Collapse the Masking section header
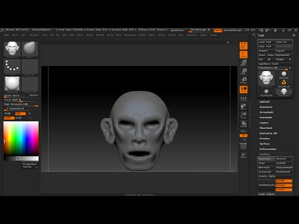This screenshot has width=299, height=224. [265, 154]
